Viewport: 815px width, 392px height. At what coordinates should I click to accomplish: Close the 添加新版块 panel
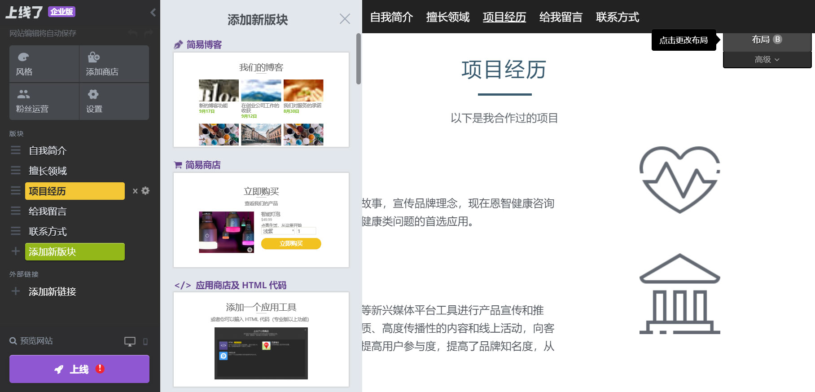point(345,19)
